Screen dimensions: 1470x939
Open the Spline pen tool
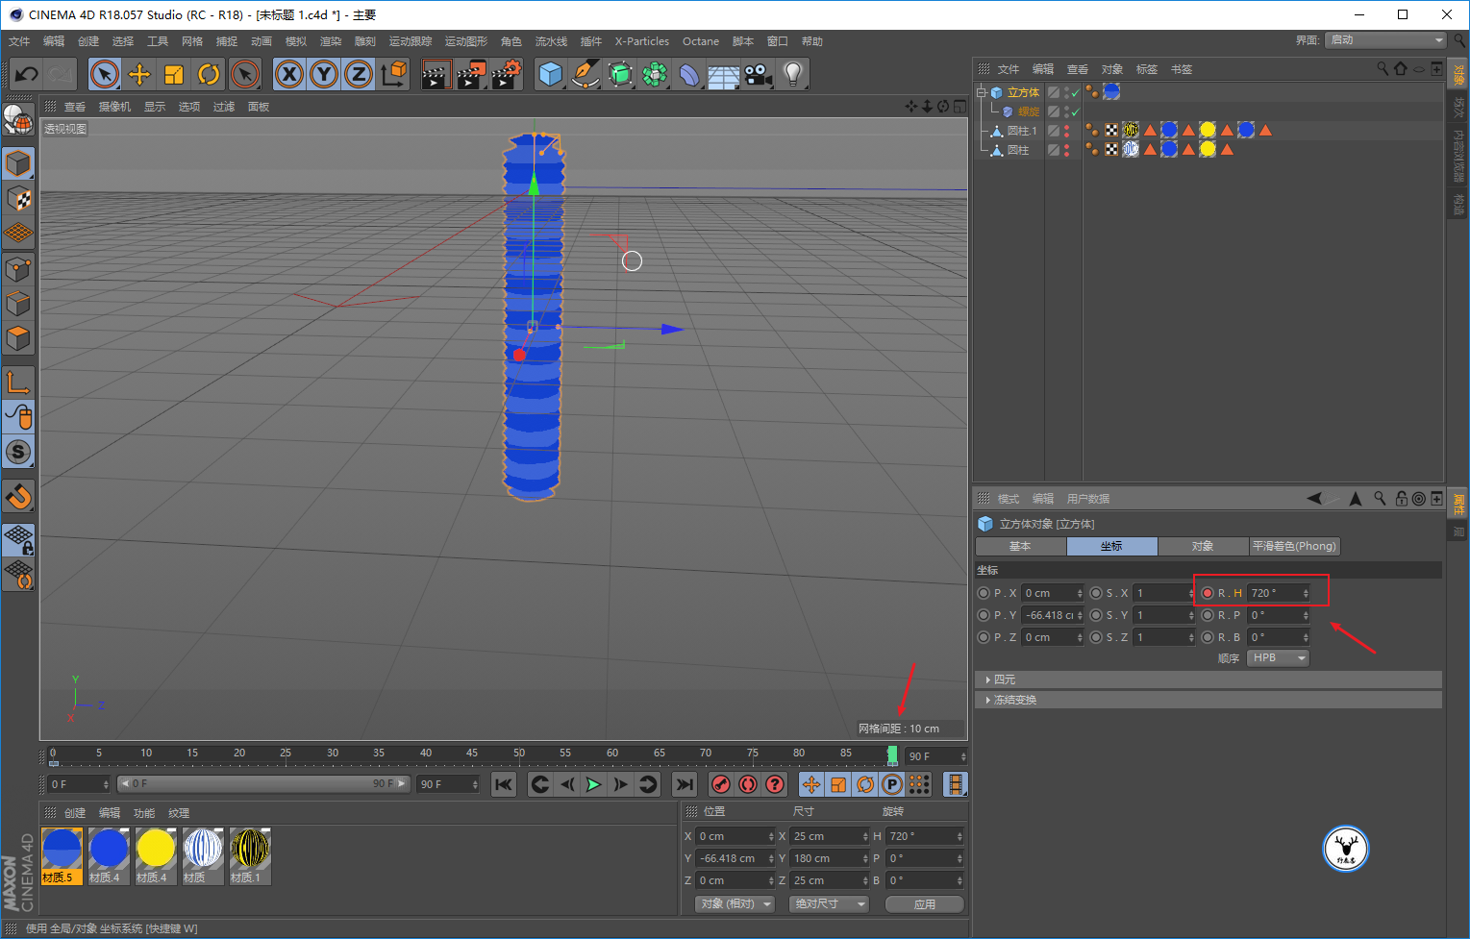click(586, 74)
